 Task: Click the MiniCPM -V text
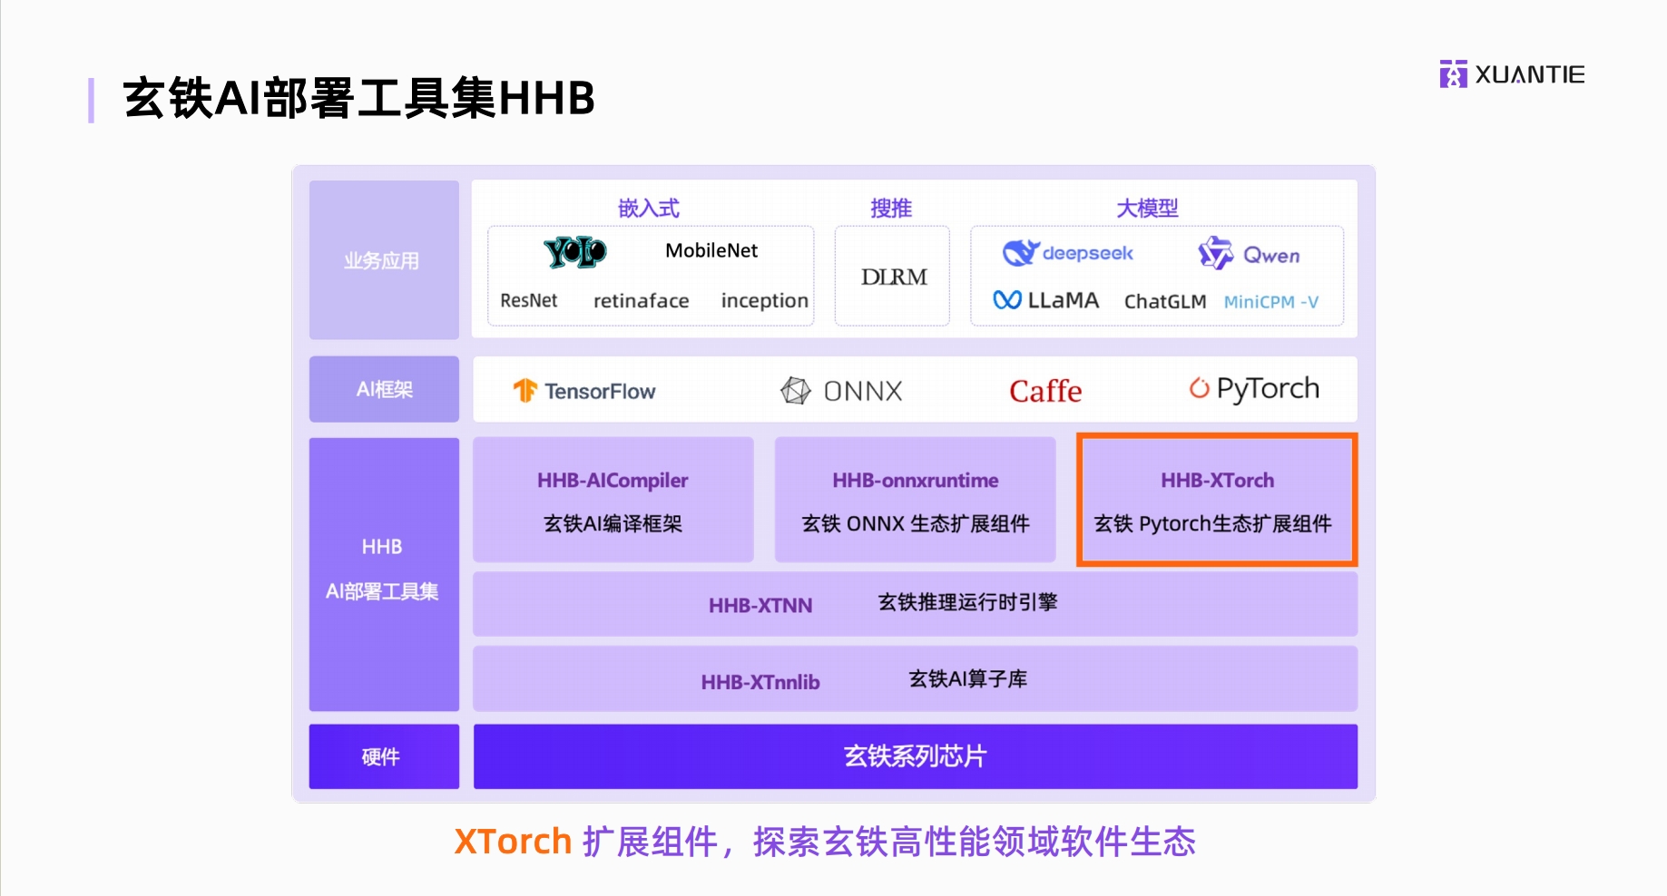coord(1271,302)
